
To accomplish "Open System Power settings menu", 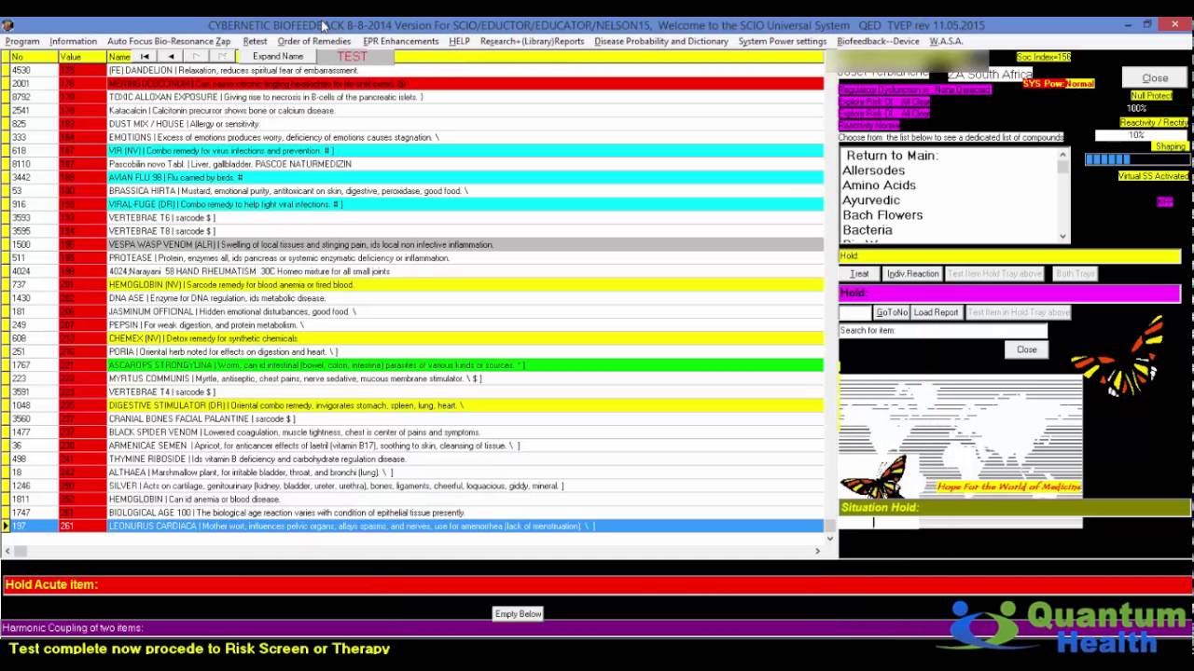I will (x=783, y=41).
